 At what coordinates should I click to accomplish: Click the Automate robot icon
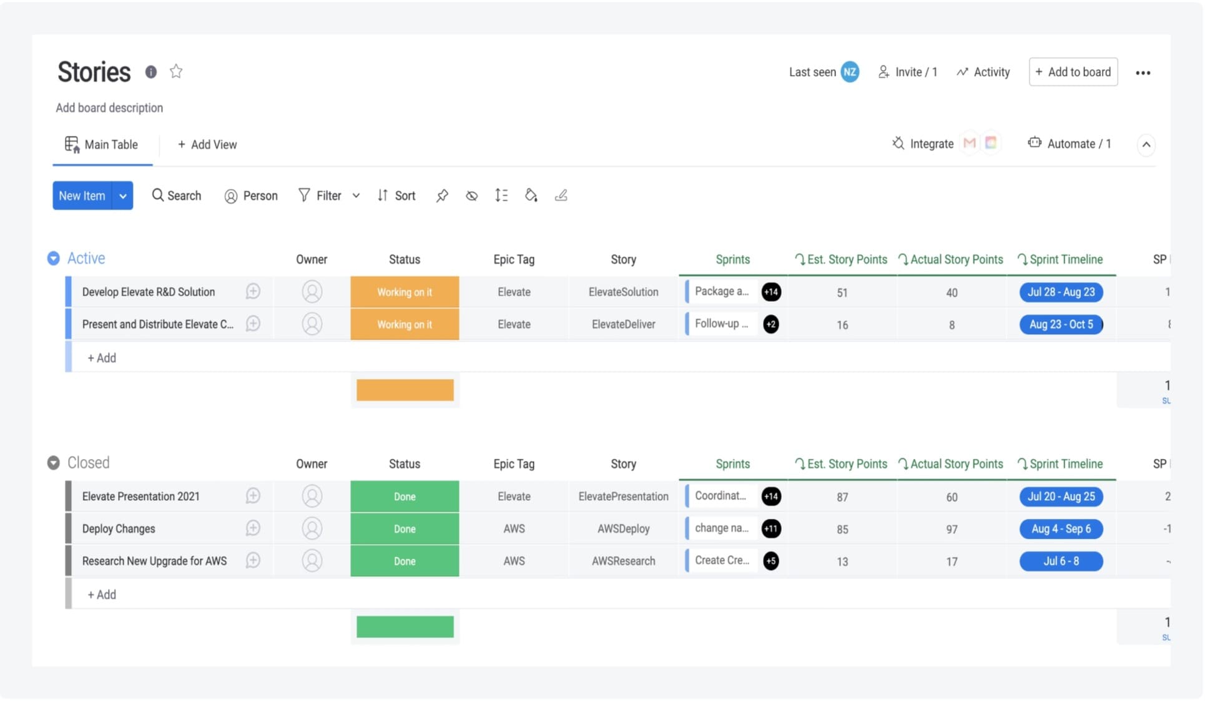point(1035,143)
